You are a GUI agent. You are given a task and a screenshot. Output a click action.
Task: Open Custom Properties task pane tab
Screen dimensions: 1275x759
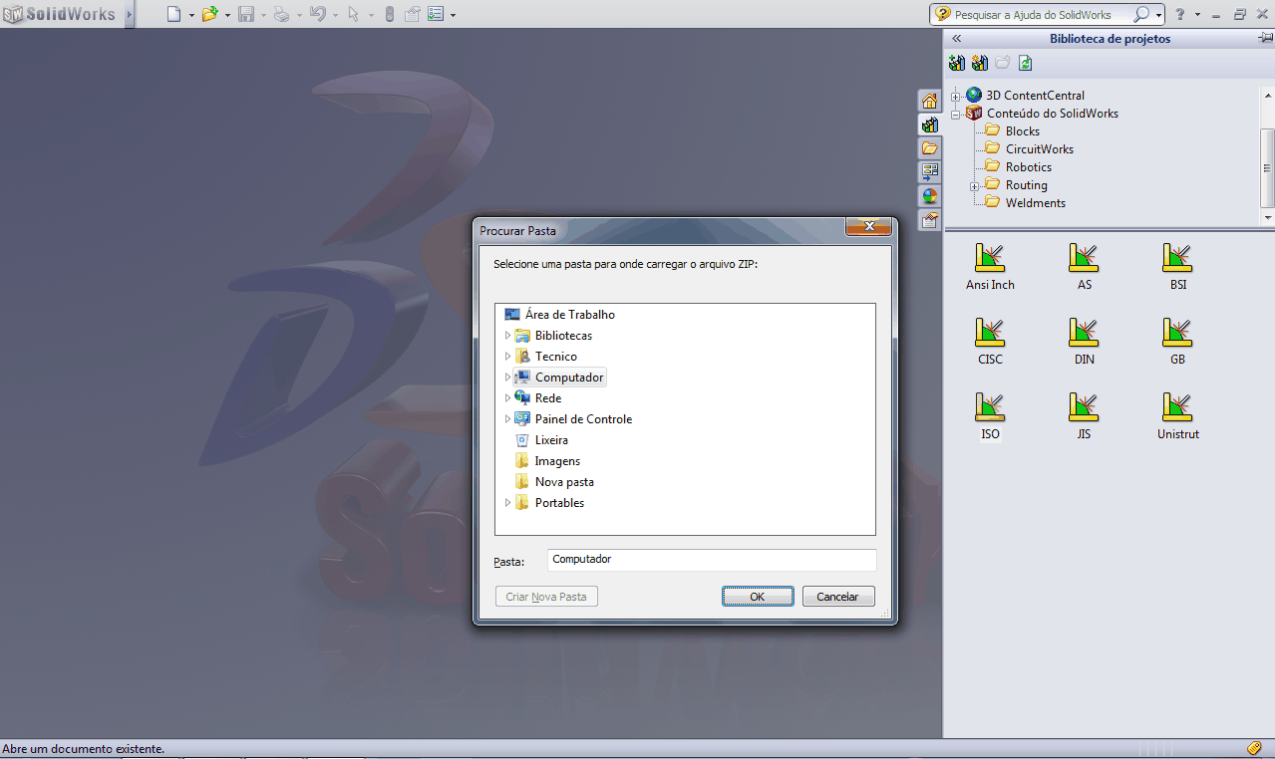pyautogui.click(x=929, y=220)
